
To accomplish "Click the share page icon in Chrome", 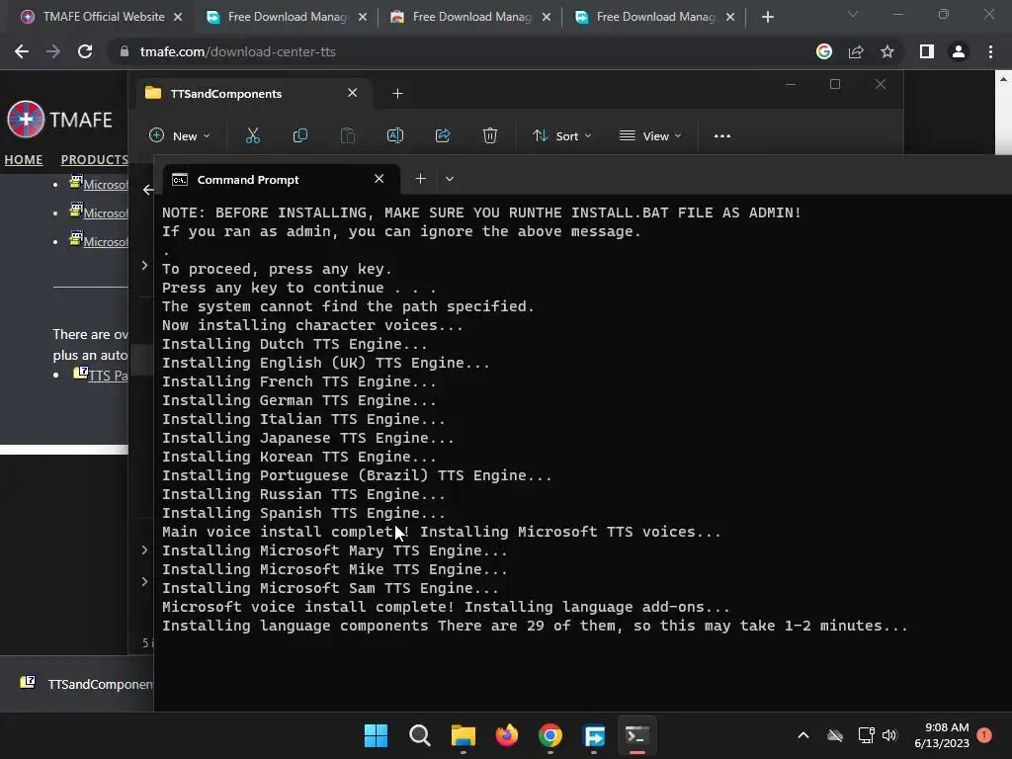I will tap(856, 51).
